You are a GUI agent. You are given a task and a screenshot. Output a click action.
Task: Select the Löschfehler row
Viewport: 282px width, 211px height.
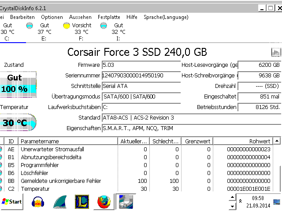136,173
